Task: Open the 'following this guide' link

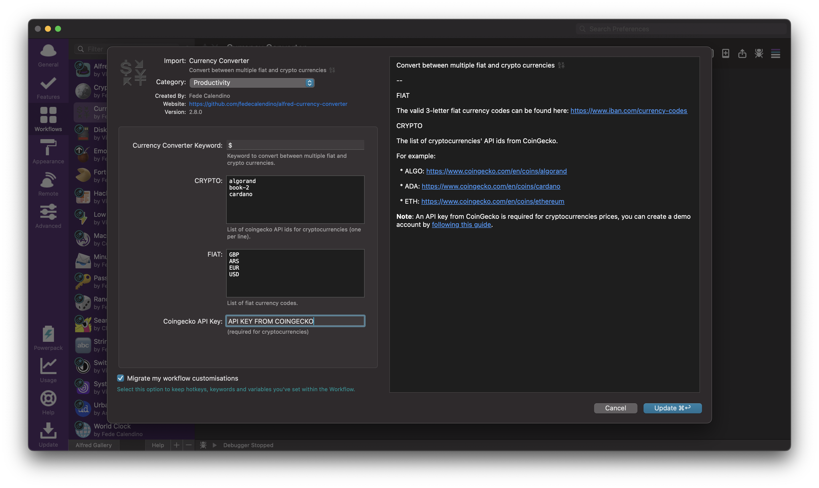Action: click(461, 225)
